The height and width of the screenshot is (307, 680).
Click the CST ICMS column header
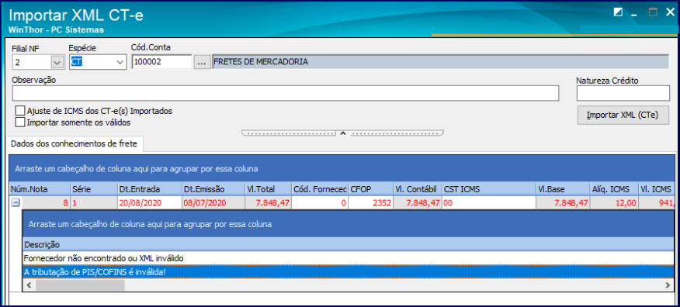tap(489, 189)
